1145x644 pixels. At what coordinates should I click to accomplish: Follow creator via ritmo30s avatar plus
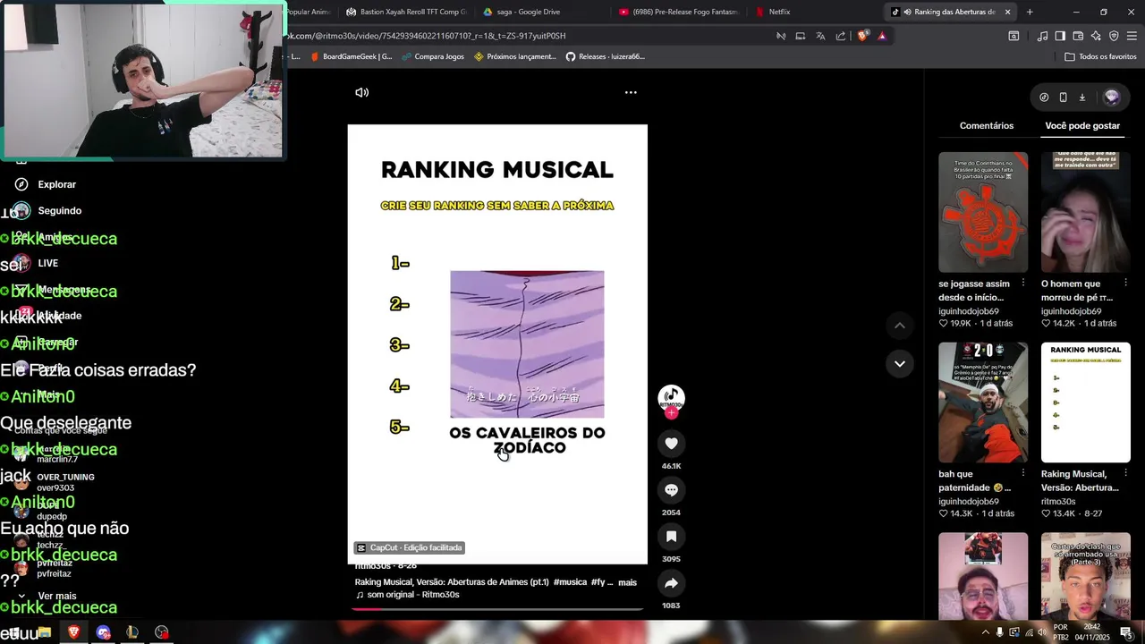(671, 413)
